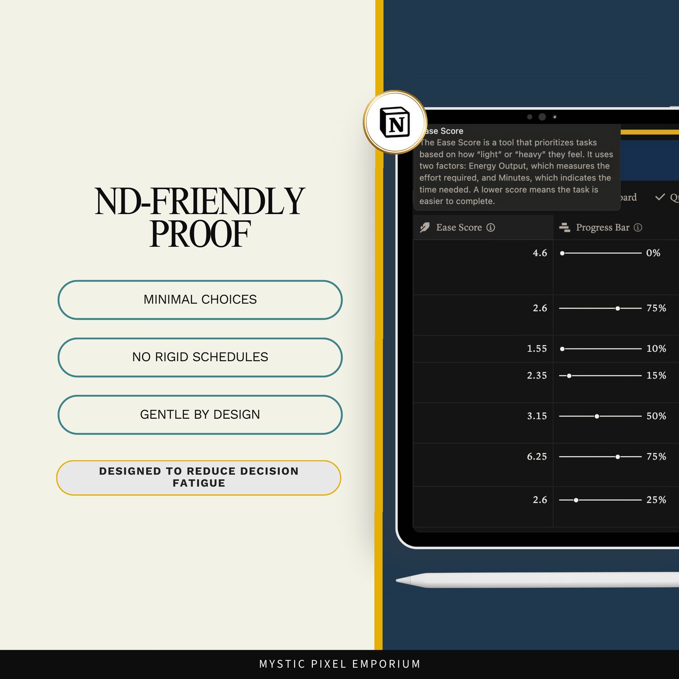Click the Minimal Choices pill
The height and width of the screenshot is (679, 679).
click(200, 300)
